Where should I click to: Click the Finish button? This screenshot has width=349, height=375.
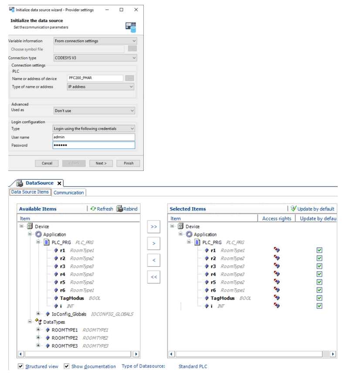tap(129, 163)
